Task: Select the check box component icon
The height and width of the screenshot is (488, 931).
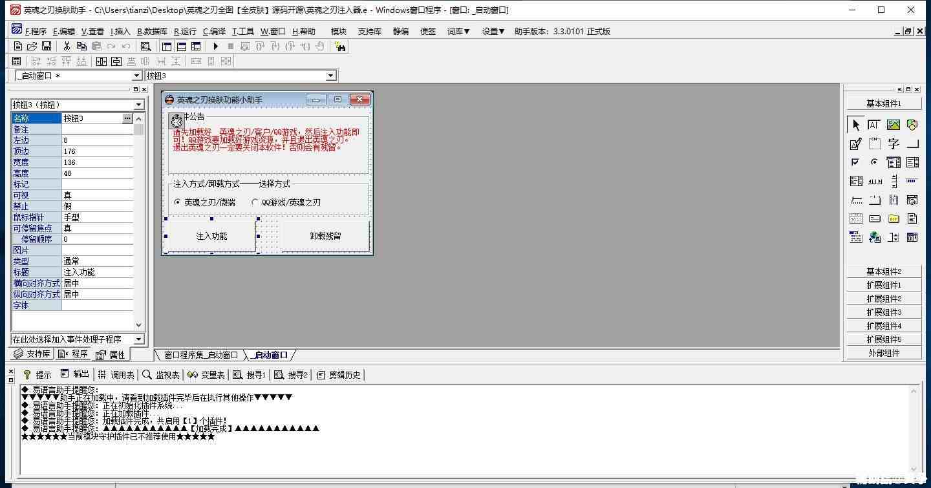Action: pyautogui.click(x=855, y=162)
